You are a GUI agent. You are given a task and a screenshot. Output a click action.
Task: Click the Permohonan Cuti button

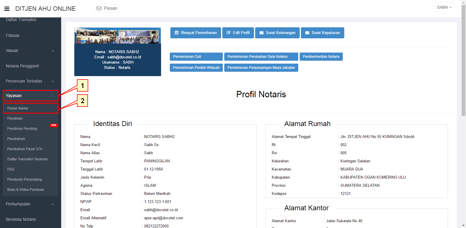click(x=196, y=57)
